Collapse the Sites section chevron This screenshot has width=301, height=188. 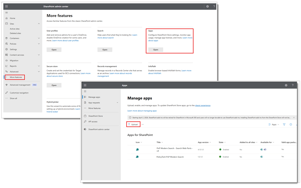39,24
